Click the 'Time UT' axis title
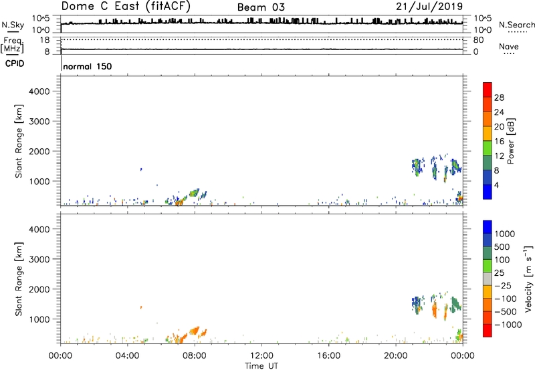535x370 pixels. (x=261, y=366)
